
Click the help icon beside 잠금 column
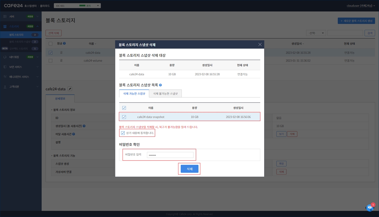pyautogui.click(x=64, y=44)
